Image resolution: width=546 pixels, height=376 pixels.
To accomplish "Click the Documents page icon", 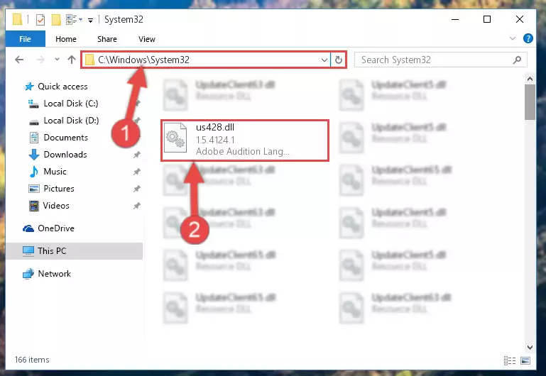I will click(x=34, y=138).
